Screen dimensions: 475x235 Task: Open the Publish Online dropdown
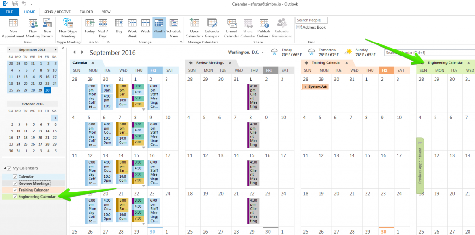(264, 28)
